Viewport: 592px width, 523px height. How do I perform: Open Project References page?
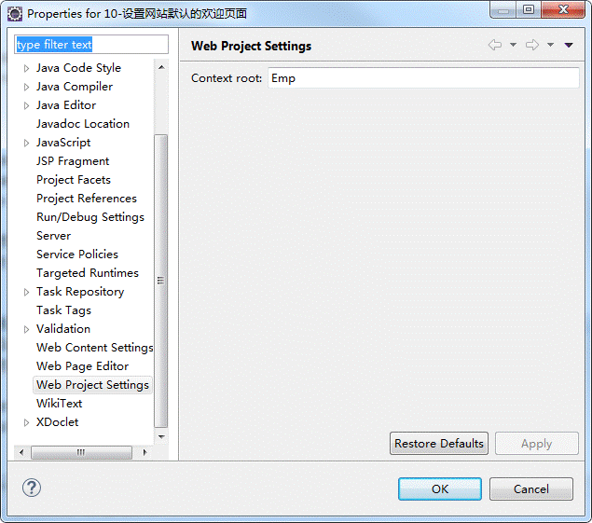click(87, 199)
